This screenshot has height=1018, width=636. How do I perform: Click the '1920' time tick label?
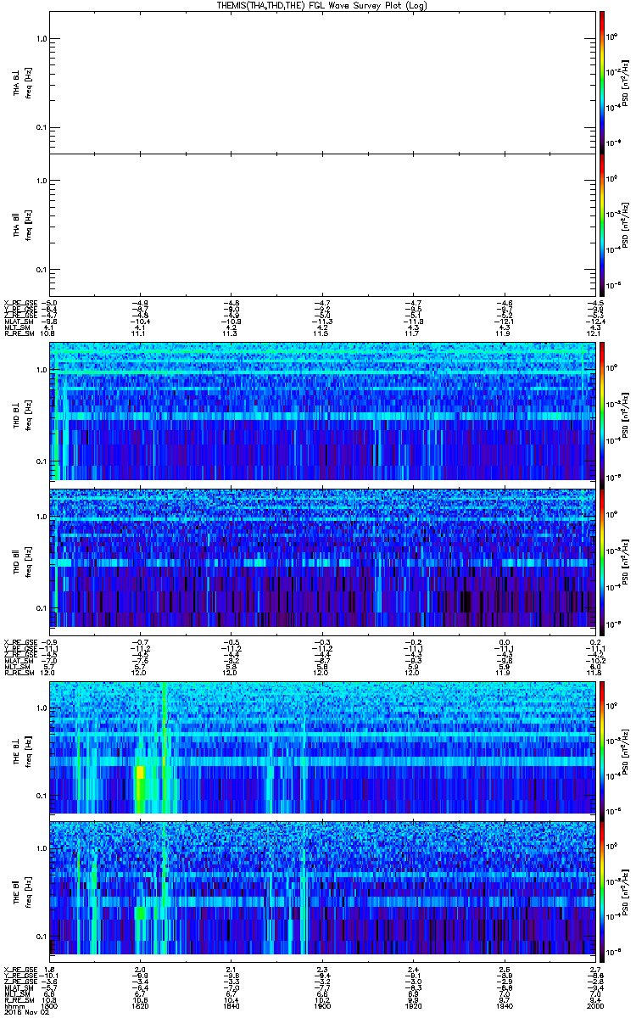click(413, 1005)
